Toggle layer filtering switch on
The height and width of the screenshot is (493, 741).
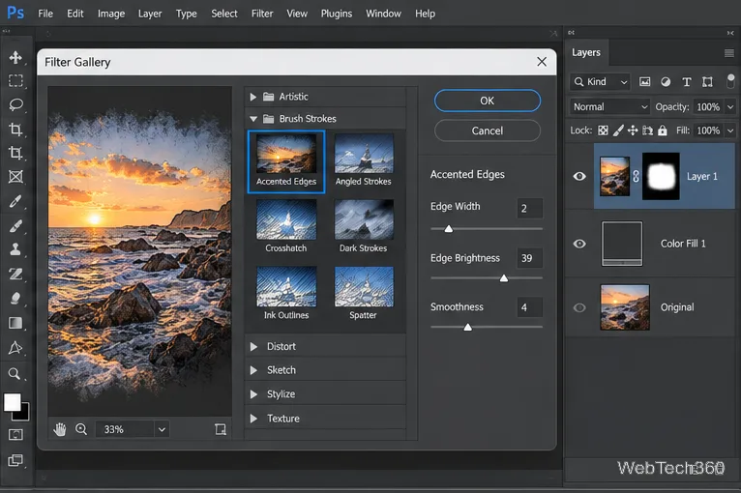click(x=730, y=81)
